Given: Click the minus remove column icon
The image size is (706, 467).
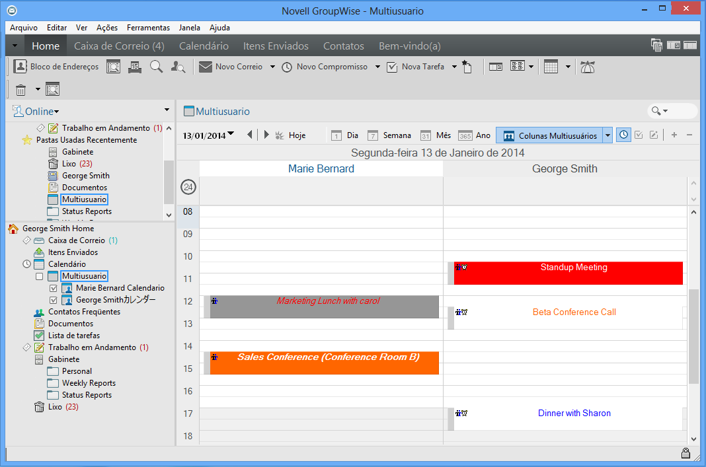Looking at the screenshot, I should coord(689,135).
